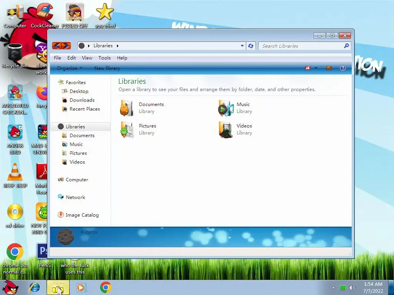Click arrow before Libraries in address bar
This screenshot has height=295, width=394.
pyautogui.click(x=89, y=46)
